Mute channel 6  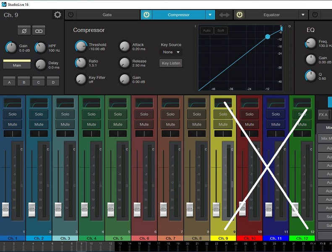point(144,124)
